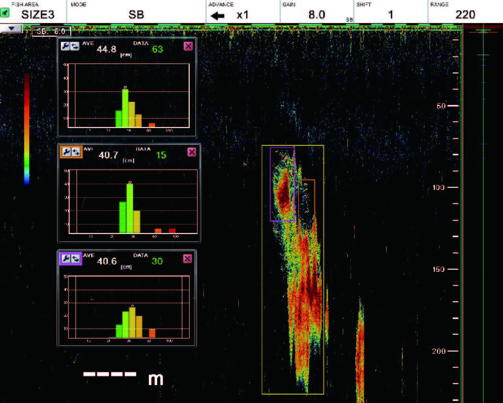Open wrench settings in 44.8 cm histogram window
The height and width of the screenshot is (403, 503).
coord(65,46)
